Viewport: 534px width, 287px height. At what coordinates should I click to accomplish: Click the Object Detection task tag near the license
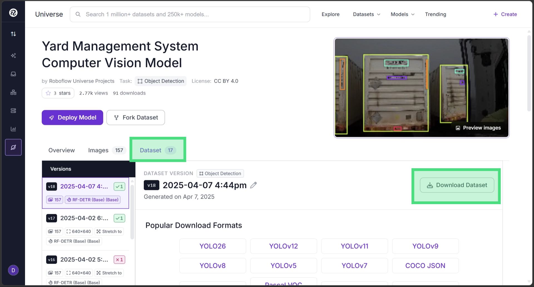[161, 81]
